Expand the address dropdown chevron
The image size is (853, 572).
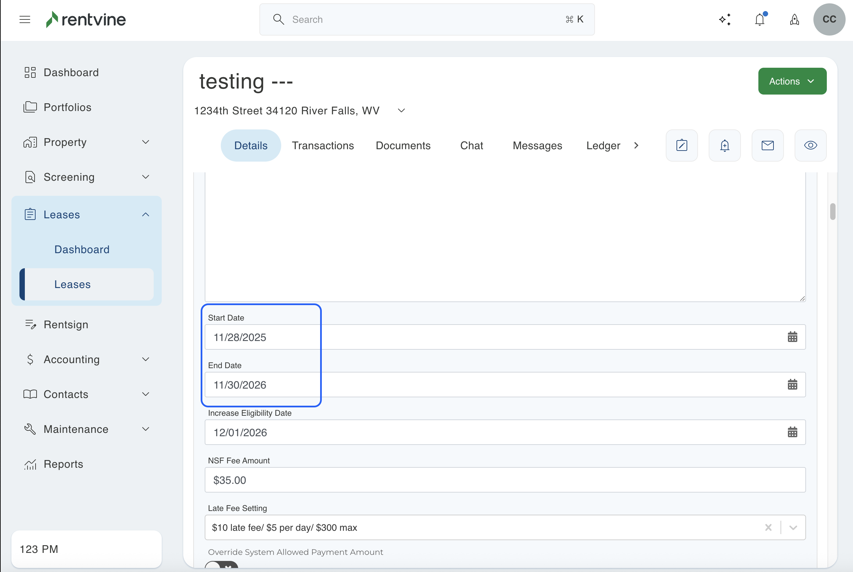tap(401, 111)
